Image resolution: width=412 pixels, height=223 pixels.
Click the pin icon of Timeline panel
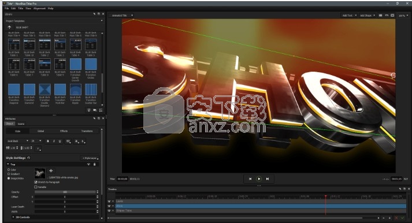(400, 189)
